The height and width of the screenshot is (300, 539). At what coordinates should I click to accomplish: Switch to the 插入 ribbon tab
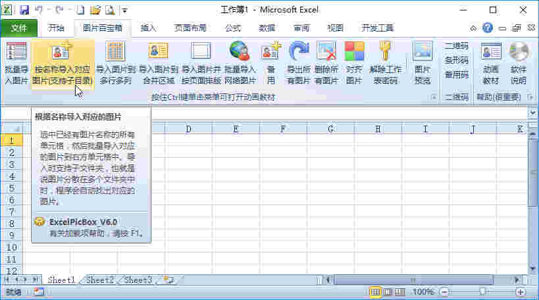(148, 28)
